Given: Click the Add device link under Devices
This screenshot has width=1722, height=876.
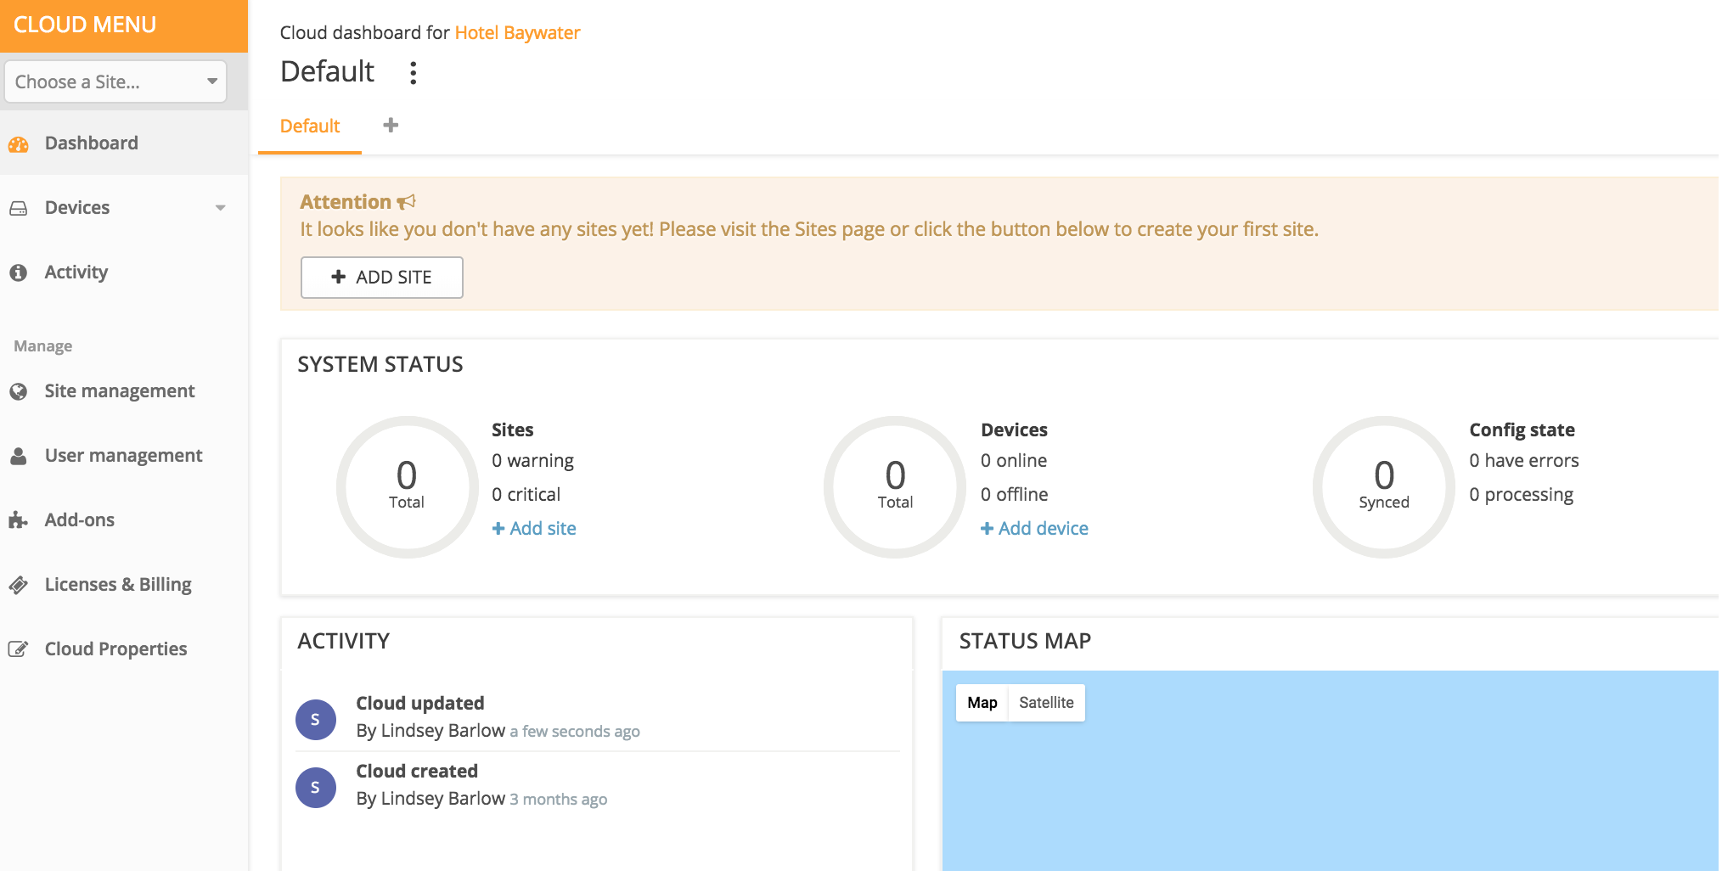Looking at the screenshot, I should [x=1034, y=529].
